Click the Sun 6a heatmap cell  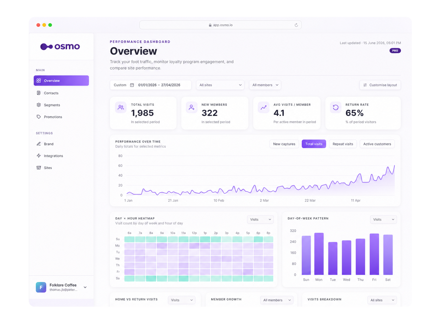pyautogui.click(x=129, y=239)
